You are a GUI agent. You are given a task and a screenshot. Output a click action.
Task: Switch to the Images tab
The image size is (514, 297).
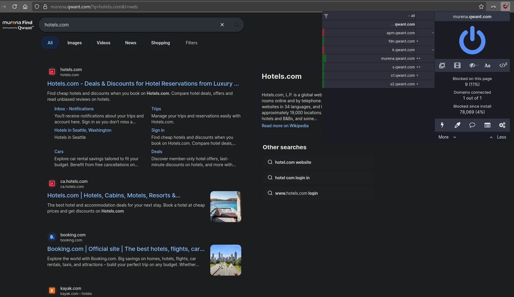click(74, 43)
